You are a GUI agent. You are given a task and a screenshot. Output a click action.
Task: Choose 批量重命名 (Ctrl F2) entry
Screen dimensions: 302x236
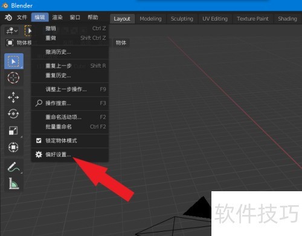click(x=70, y=126)
